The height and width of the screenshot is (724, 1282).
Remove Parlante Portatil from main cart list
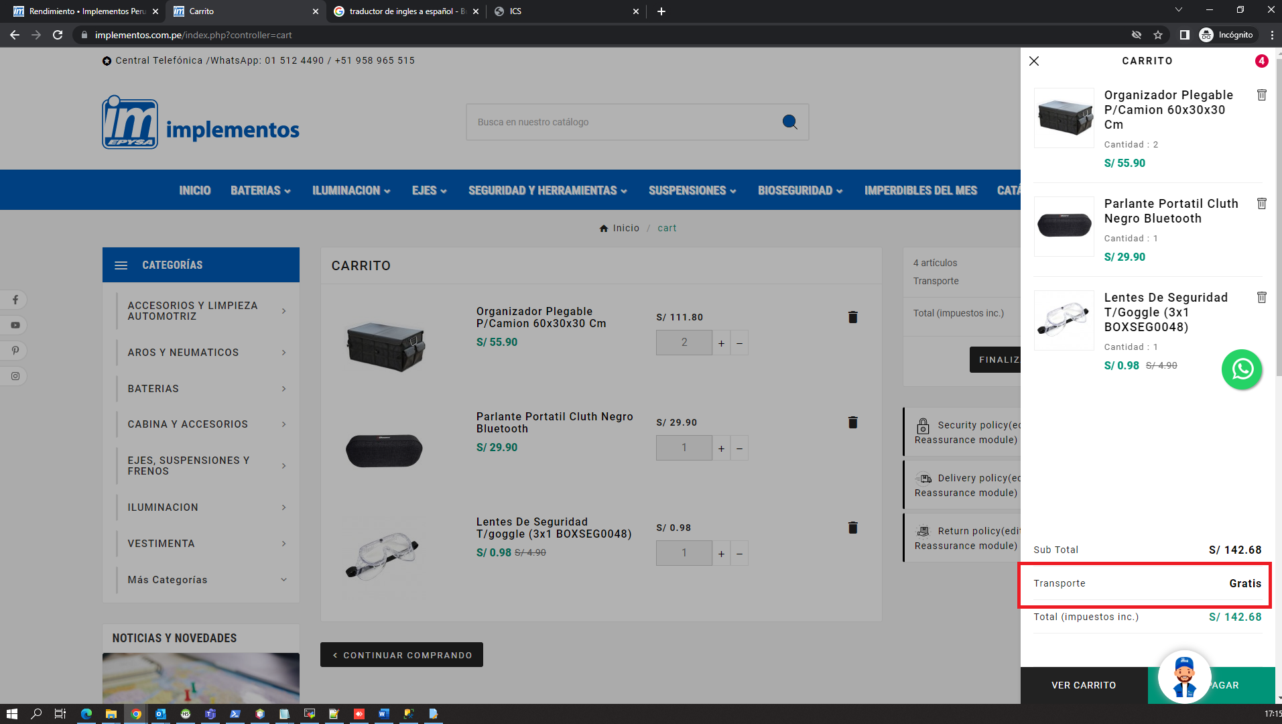tap(852, 422)
